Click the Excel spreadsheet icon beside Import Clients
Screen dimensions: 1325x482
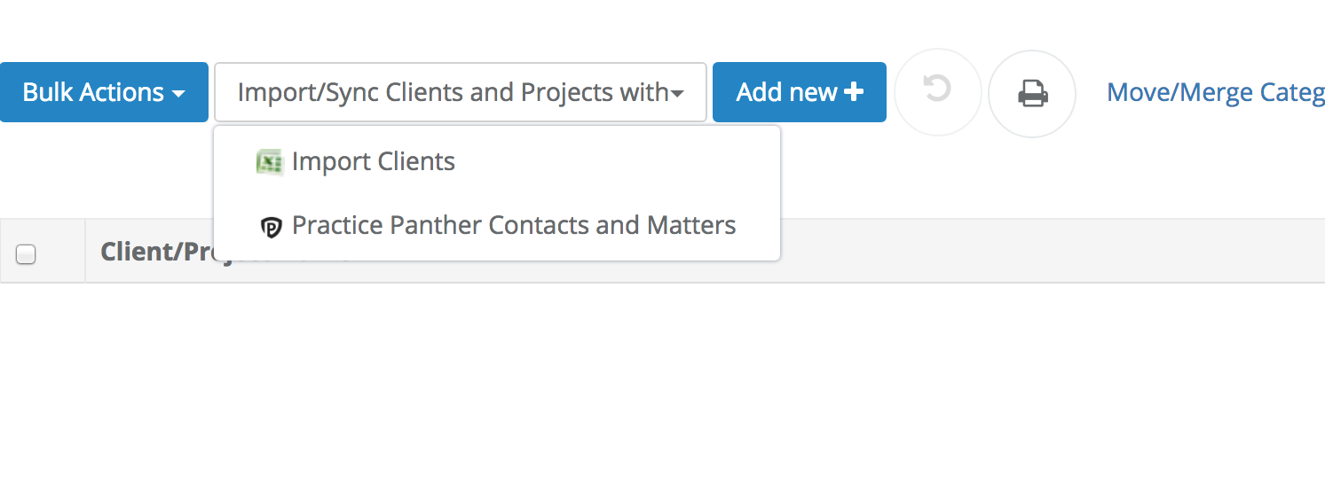(x=269, y=162)
